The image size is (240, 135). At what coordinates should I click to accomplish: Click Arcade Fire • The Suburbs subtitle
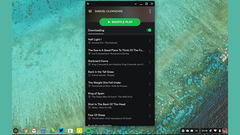pos(104,43)
